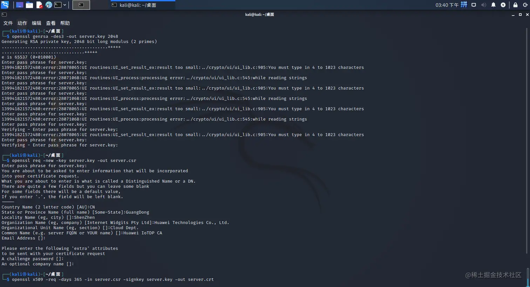
Task: Lock the screen with the padlock icon
Action: tap(515, 5)
